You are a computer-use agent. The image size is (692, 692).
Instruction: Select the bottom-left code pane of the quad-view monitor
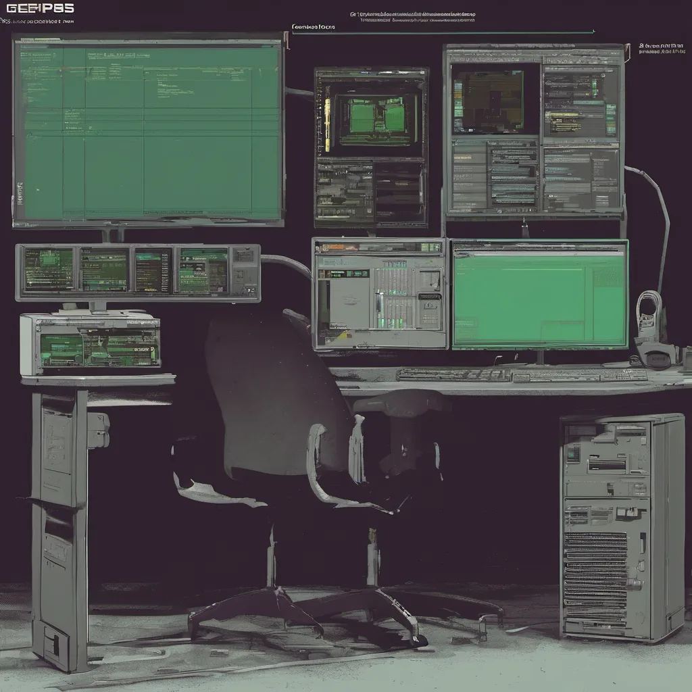495,174
